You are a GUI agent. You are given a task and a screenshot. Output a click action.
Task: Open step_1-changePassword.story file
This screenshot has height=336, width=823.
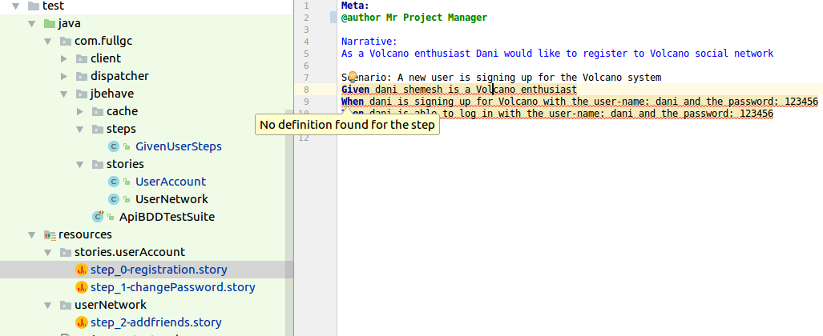(173, 287)
